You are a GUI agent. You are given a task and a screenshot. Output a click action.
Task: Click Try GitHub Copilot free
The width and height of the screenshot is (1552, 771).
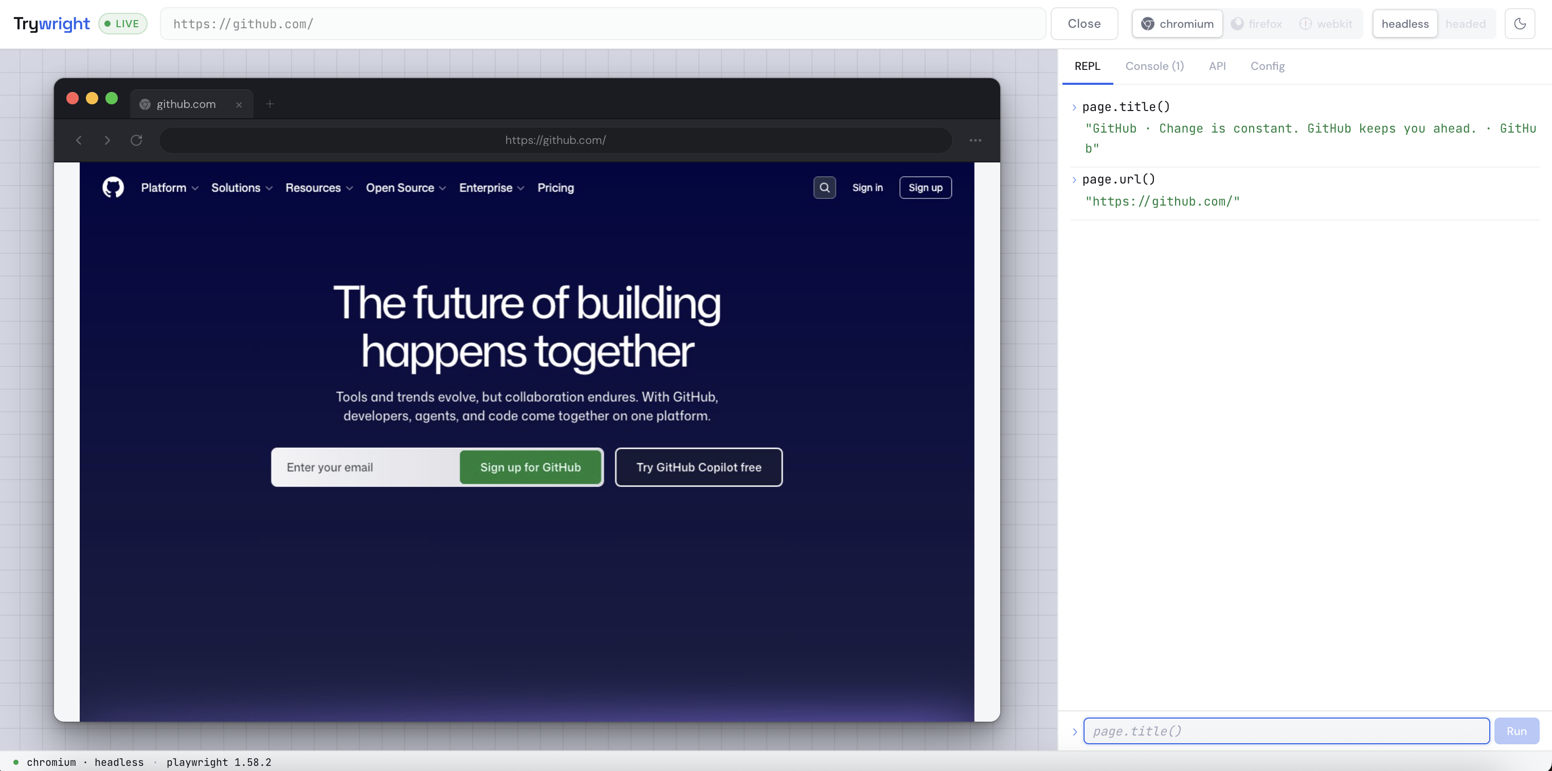click(698, 467)
